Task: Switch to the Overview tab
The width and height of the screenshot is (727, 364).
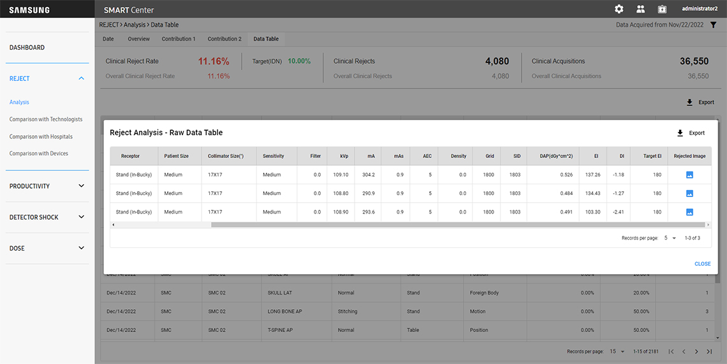Action: click(138, 39)
